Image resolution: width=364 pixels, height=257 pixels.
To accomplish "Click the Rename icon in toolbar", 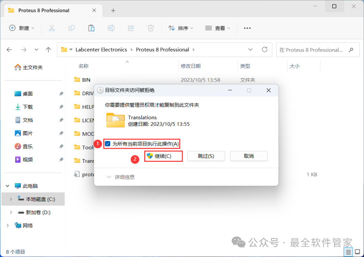I will (111, 28).
